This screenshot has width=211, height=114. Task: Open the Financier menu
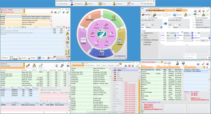click(117, 4)
